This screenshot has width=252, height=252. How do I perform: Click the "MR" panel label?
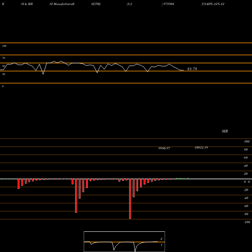pos(225,131)
